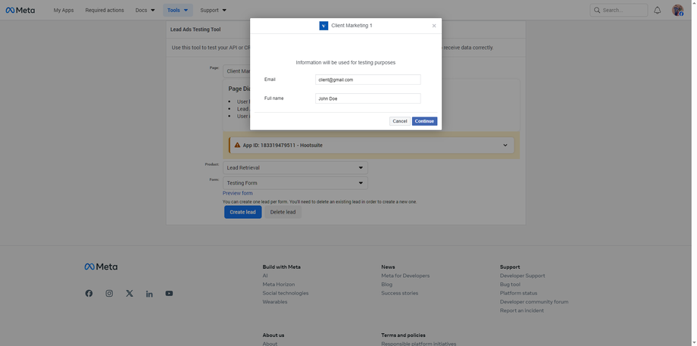Expand the Tools menu
This screenshot has height=346, width=697.
[x=178, y=10]
